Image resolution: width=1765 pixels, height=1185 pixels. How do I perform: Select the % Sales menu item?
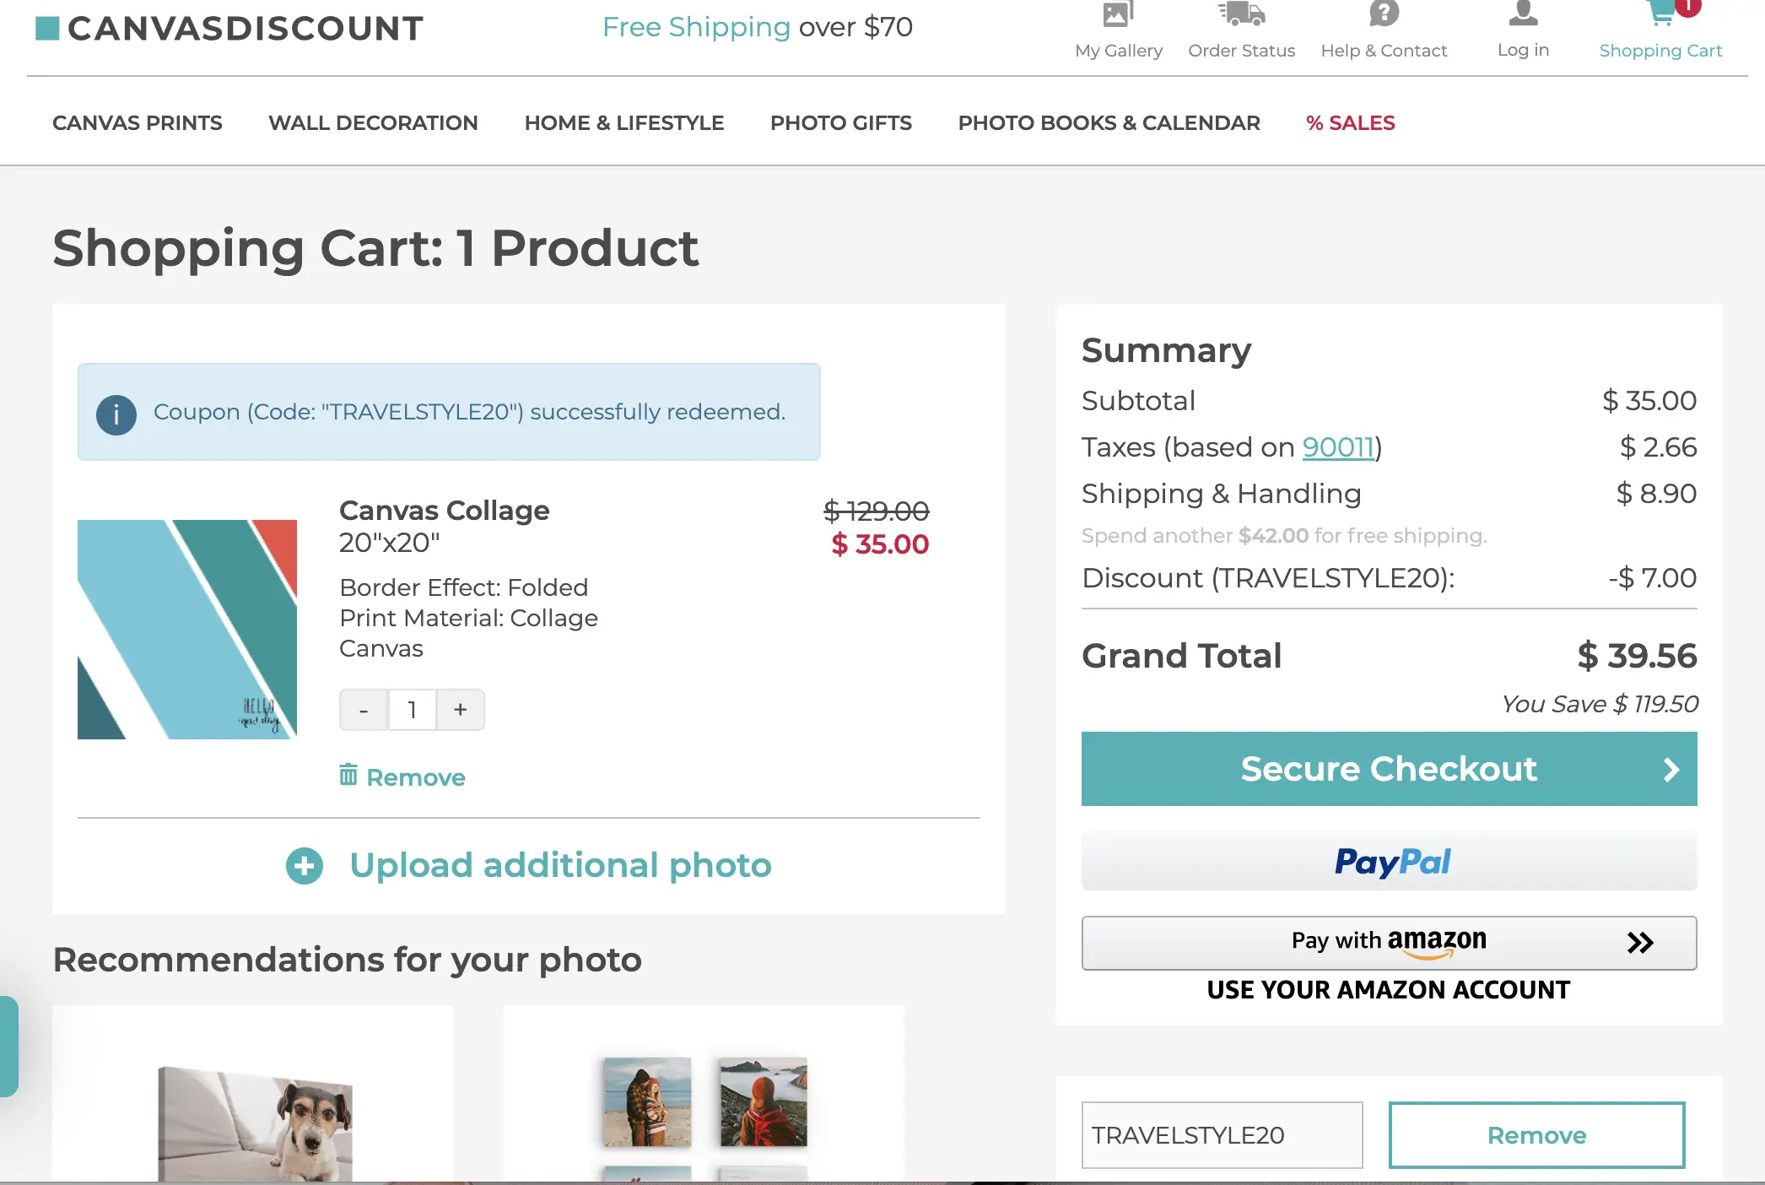1350,123
